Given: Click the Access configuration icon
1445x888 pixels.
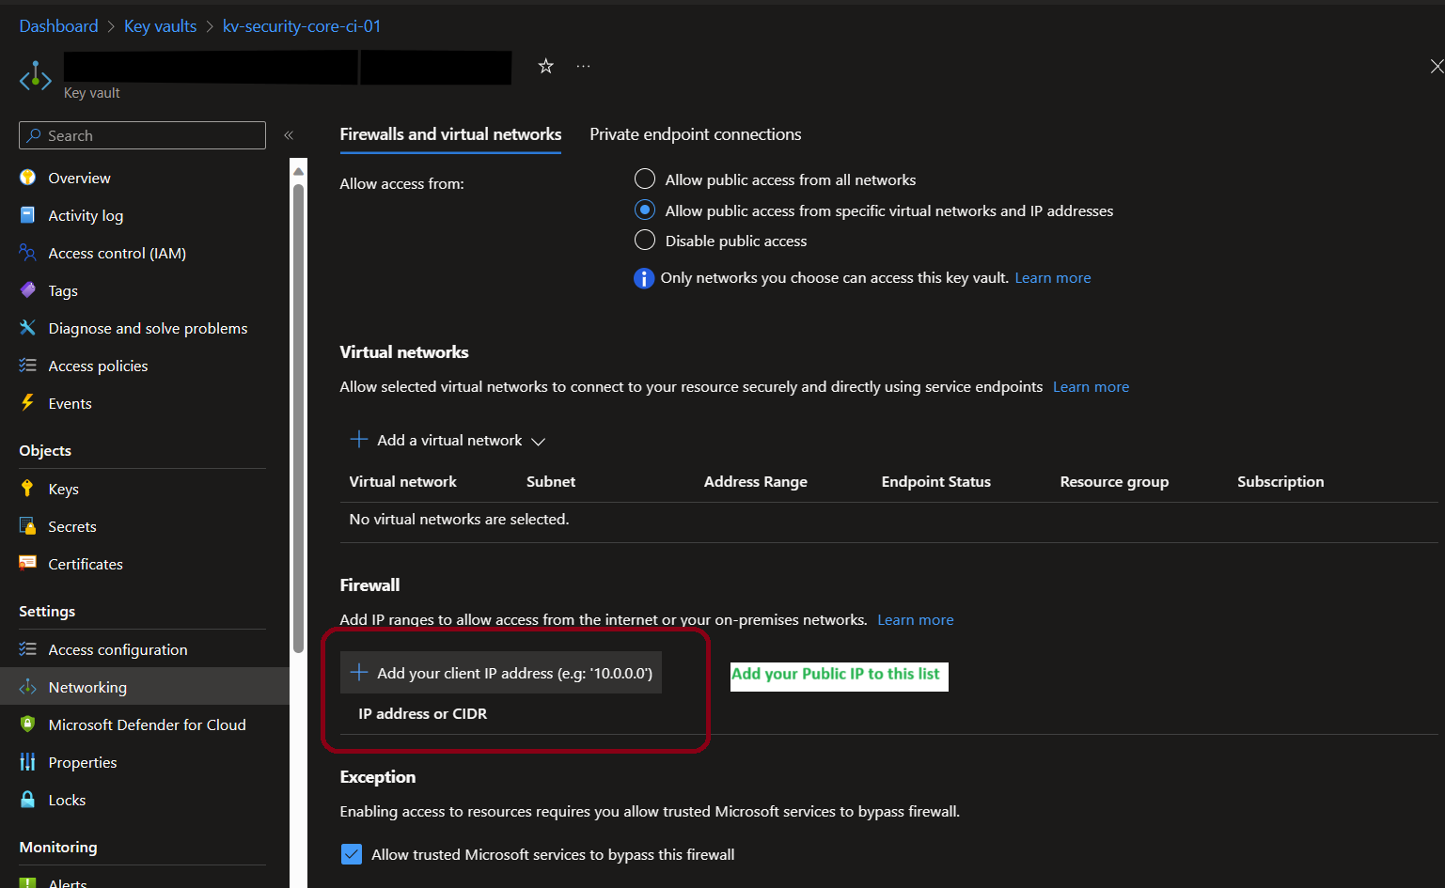Looking at the screenshot, I should coord(28,649).
